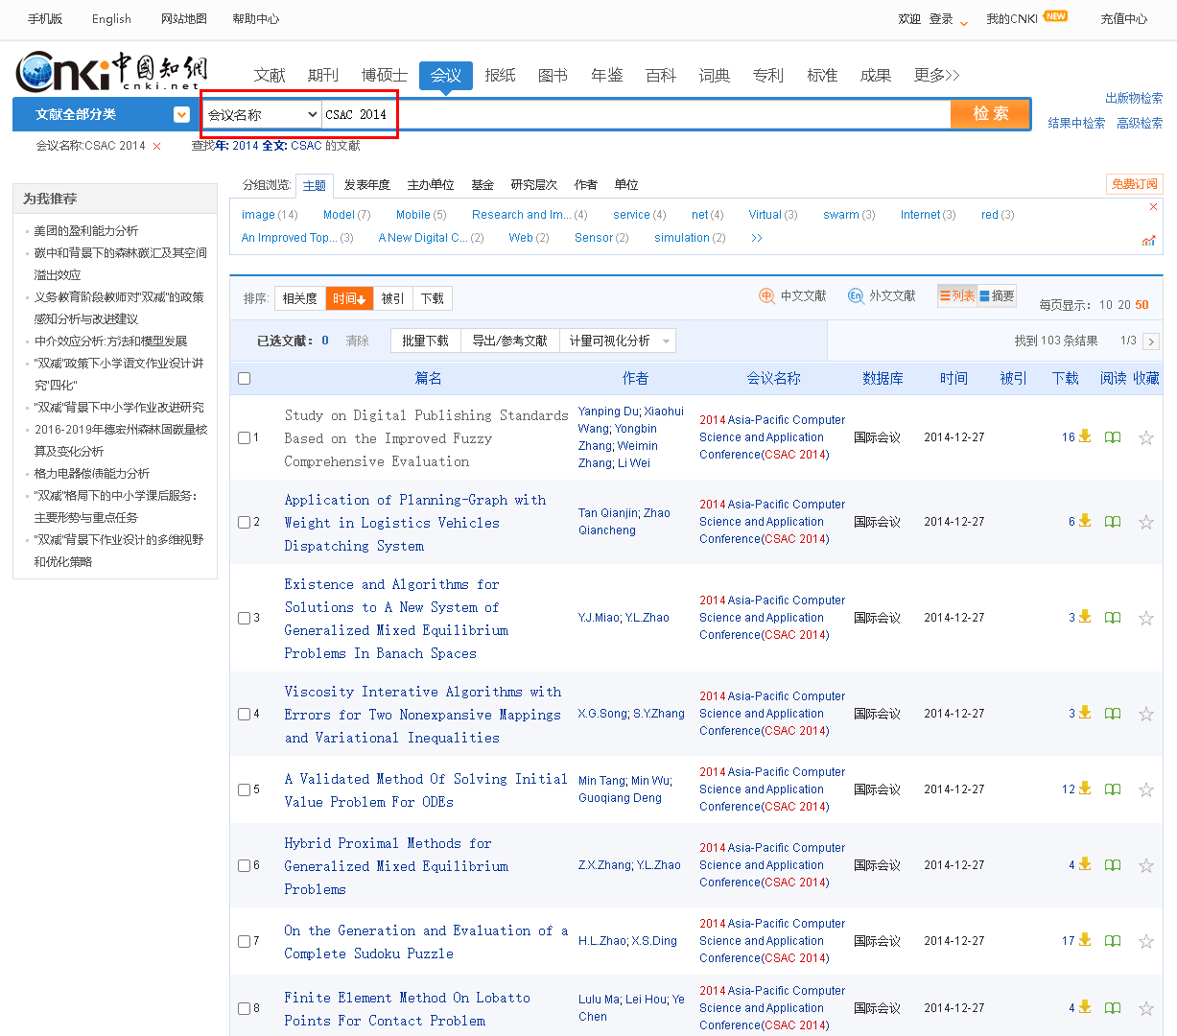Read the row 6 paper online
The image size is (1177, 1036).
coord(1113,865)
